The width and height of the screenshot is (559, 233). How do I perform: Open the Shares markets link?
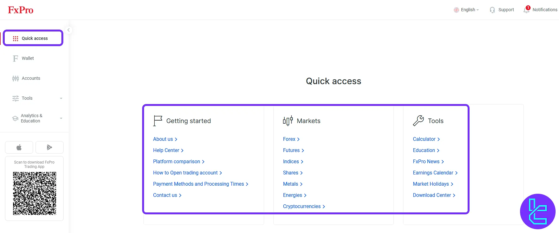point(293,173)
